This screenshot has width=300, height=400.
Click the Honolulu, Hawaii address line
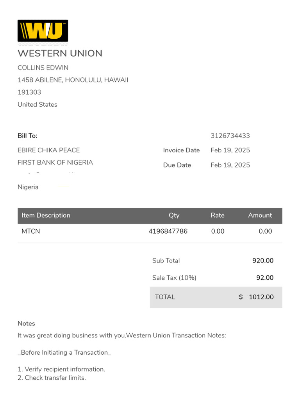coord(73,80)
